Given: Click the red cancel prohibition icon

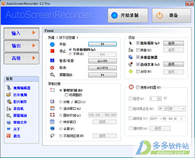Looking at the screenshot, I should pos(52,67).
